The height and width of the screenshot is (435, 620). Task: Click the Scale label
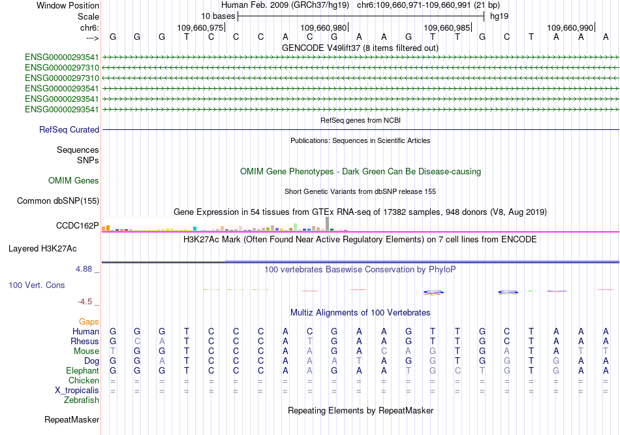pyautogui.click(x=88, y=16)
